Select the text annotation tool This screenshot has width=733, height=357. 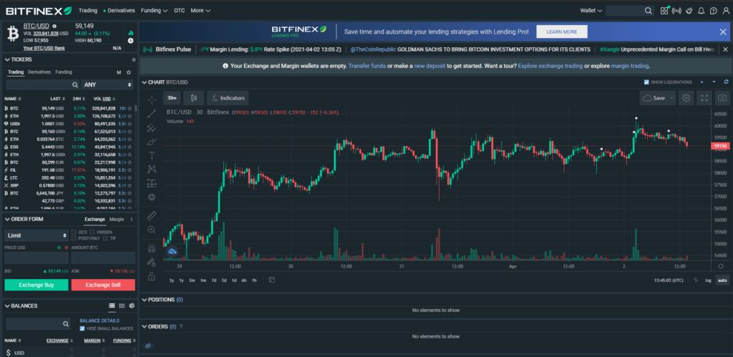point(152,155)
